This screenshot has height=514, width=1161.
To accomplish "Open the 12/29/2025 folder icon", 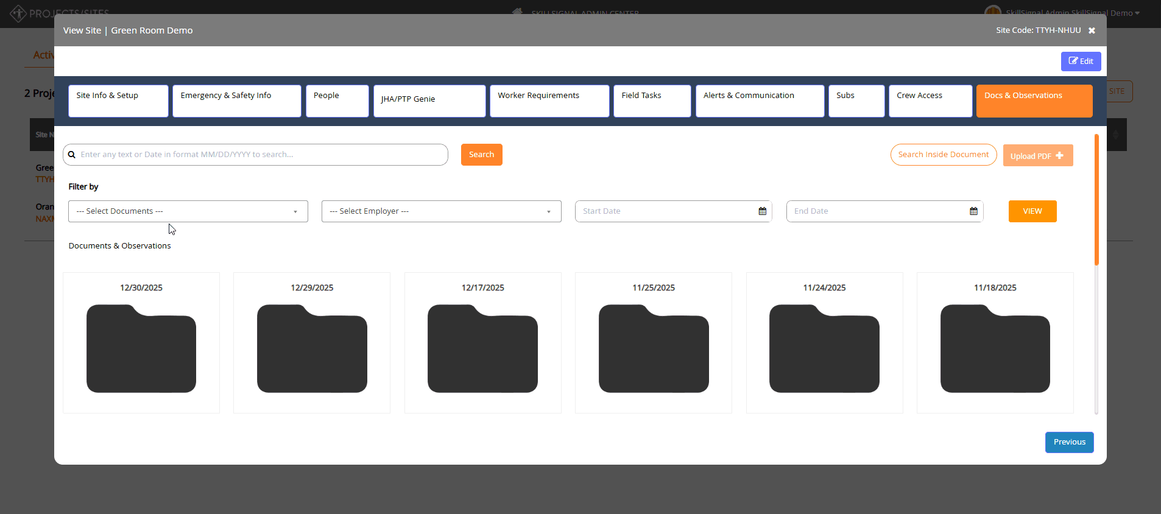I will 312,348.
